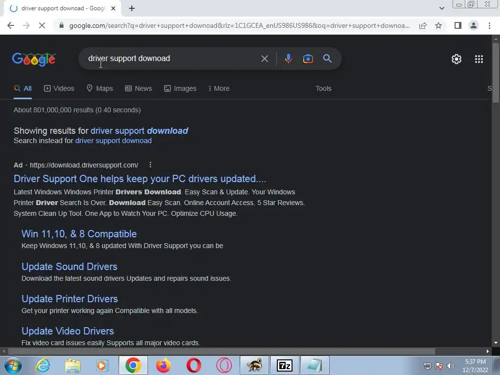Screen dimensions: 500x375
Task: Start voice search with microphone
Action: pyautogui.click(x=288, y=59)
